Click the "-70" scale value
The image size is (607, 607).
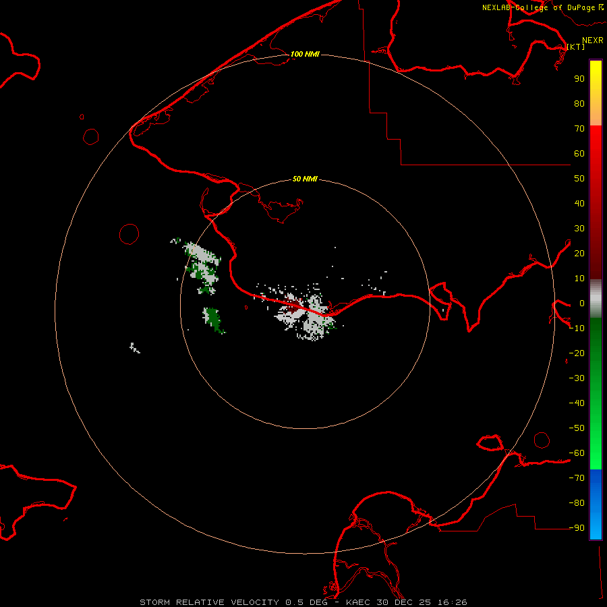577,478
